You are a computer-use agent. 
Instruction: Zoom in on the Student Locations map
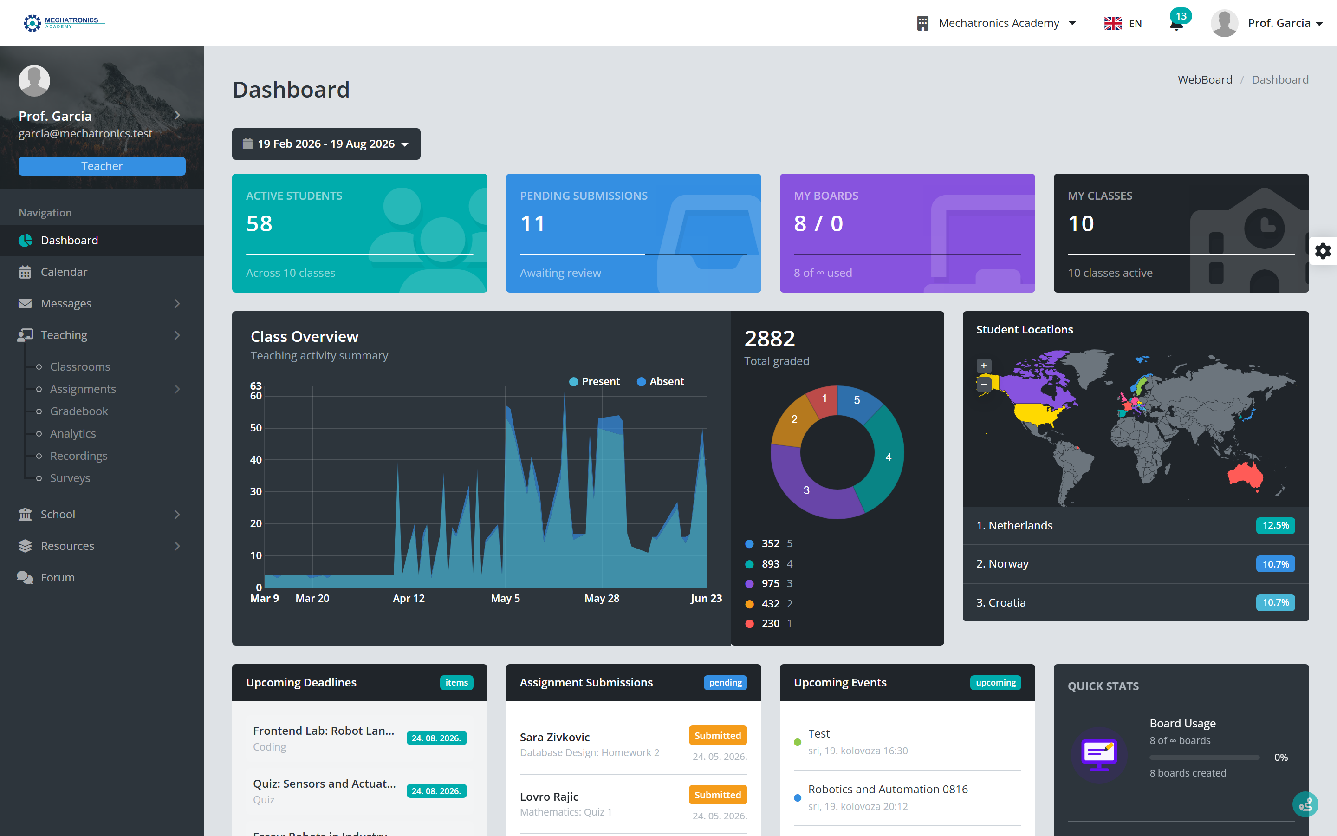click(x=983, y=366)
